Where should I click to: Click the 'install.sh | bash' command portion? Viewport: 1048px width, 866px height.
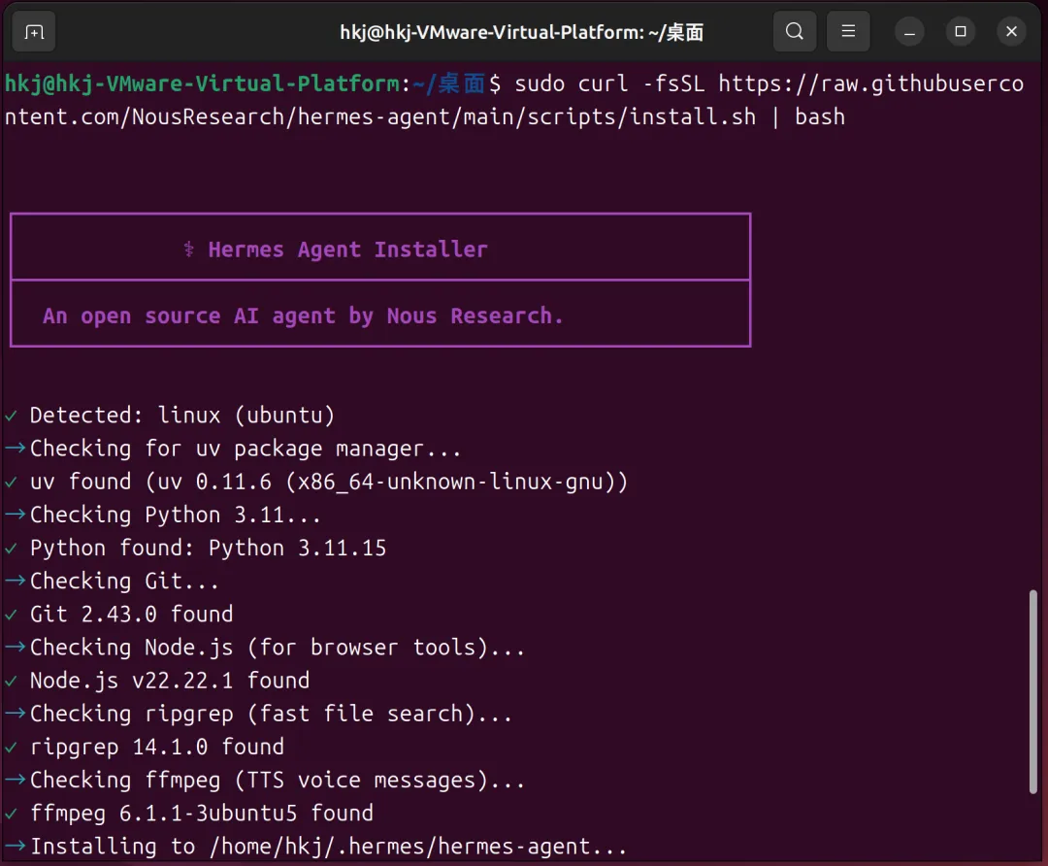point(737,117)
